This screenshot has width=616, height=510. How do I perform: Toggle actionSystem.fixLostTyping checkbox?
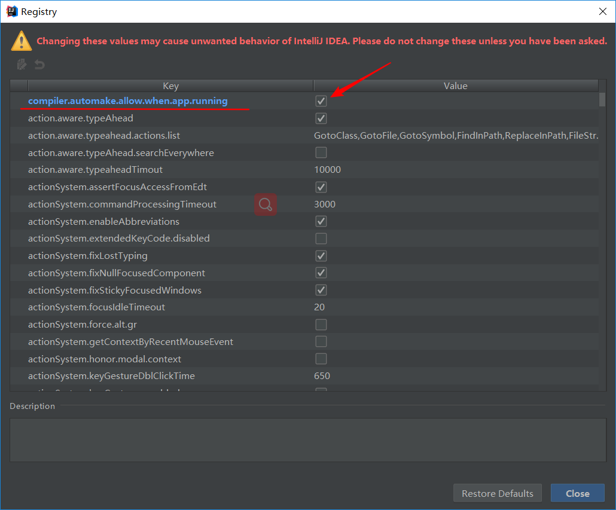pyautogui.click(x=321, y=255)
